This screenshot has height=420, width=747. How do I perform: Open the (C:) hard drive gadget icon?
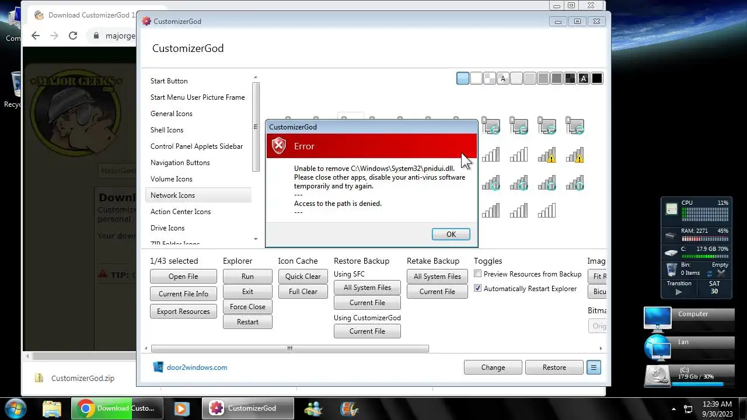point(658,376)
